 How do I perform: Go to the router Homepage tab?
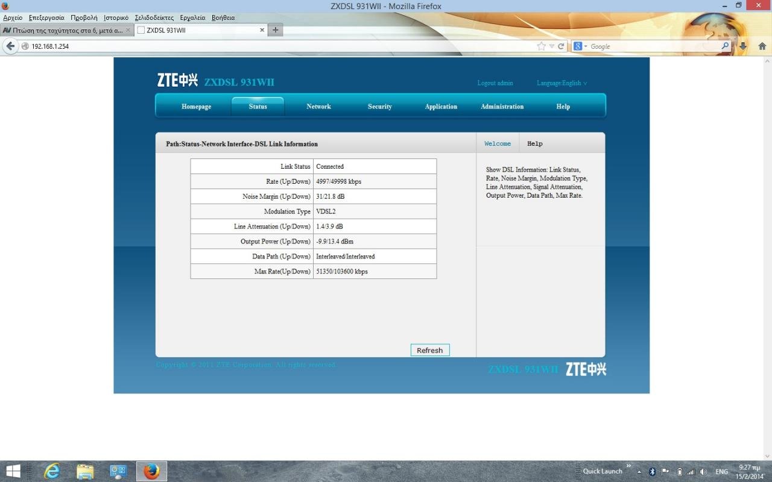pos(197,107)
